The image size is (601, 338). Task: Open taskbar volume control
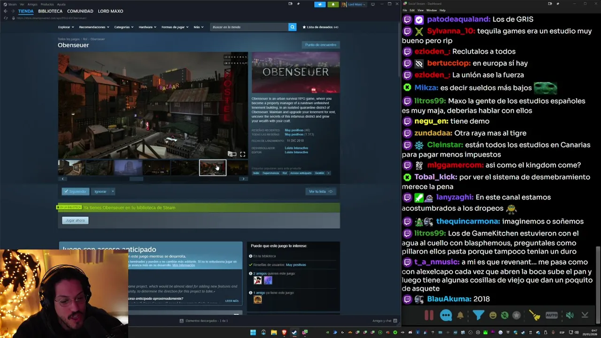click(x=577, y=332)
